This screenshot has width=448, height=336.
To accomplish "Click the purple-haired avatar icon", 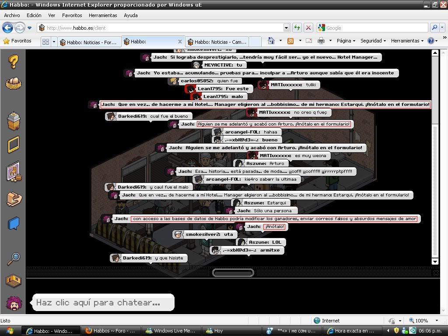I will (x=13, y=303).
